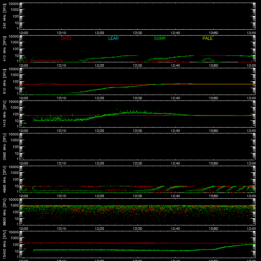Image resolution: width=261 pixels, height=261 pixels.
Task: Click the 1000 y-axis value of 410 MHz plot
Action: coord(15,42)
